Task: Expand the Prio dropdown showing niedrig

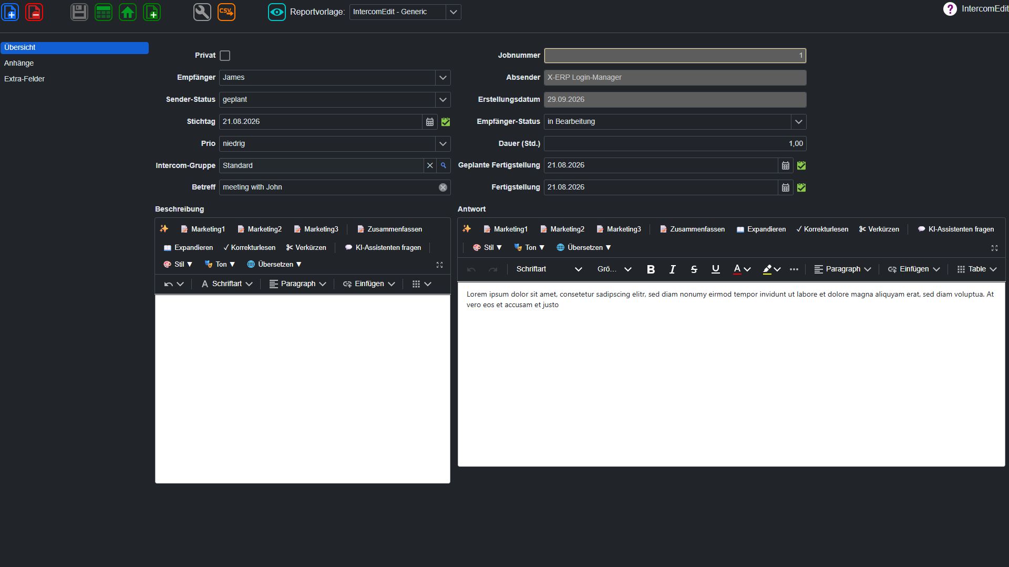Action: (443, 144)
